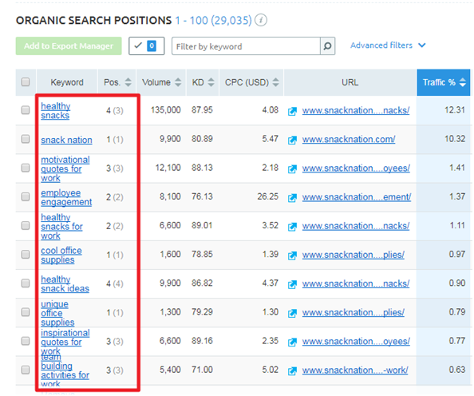
Task: Open www.snacknation.com/ URL link
Action: pos(349,140)
